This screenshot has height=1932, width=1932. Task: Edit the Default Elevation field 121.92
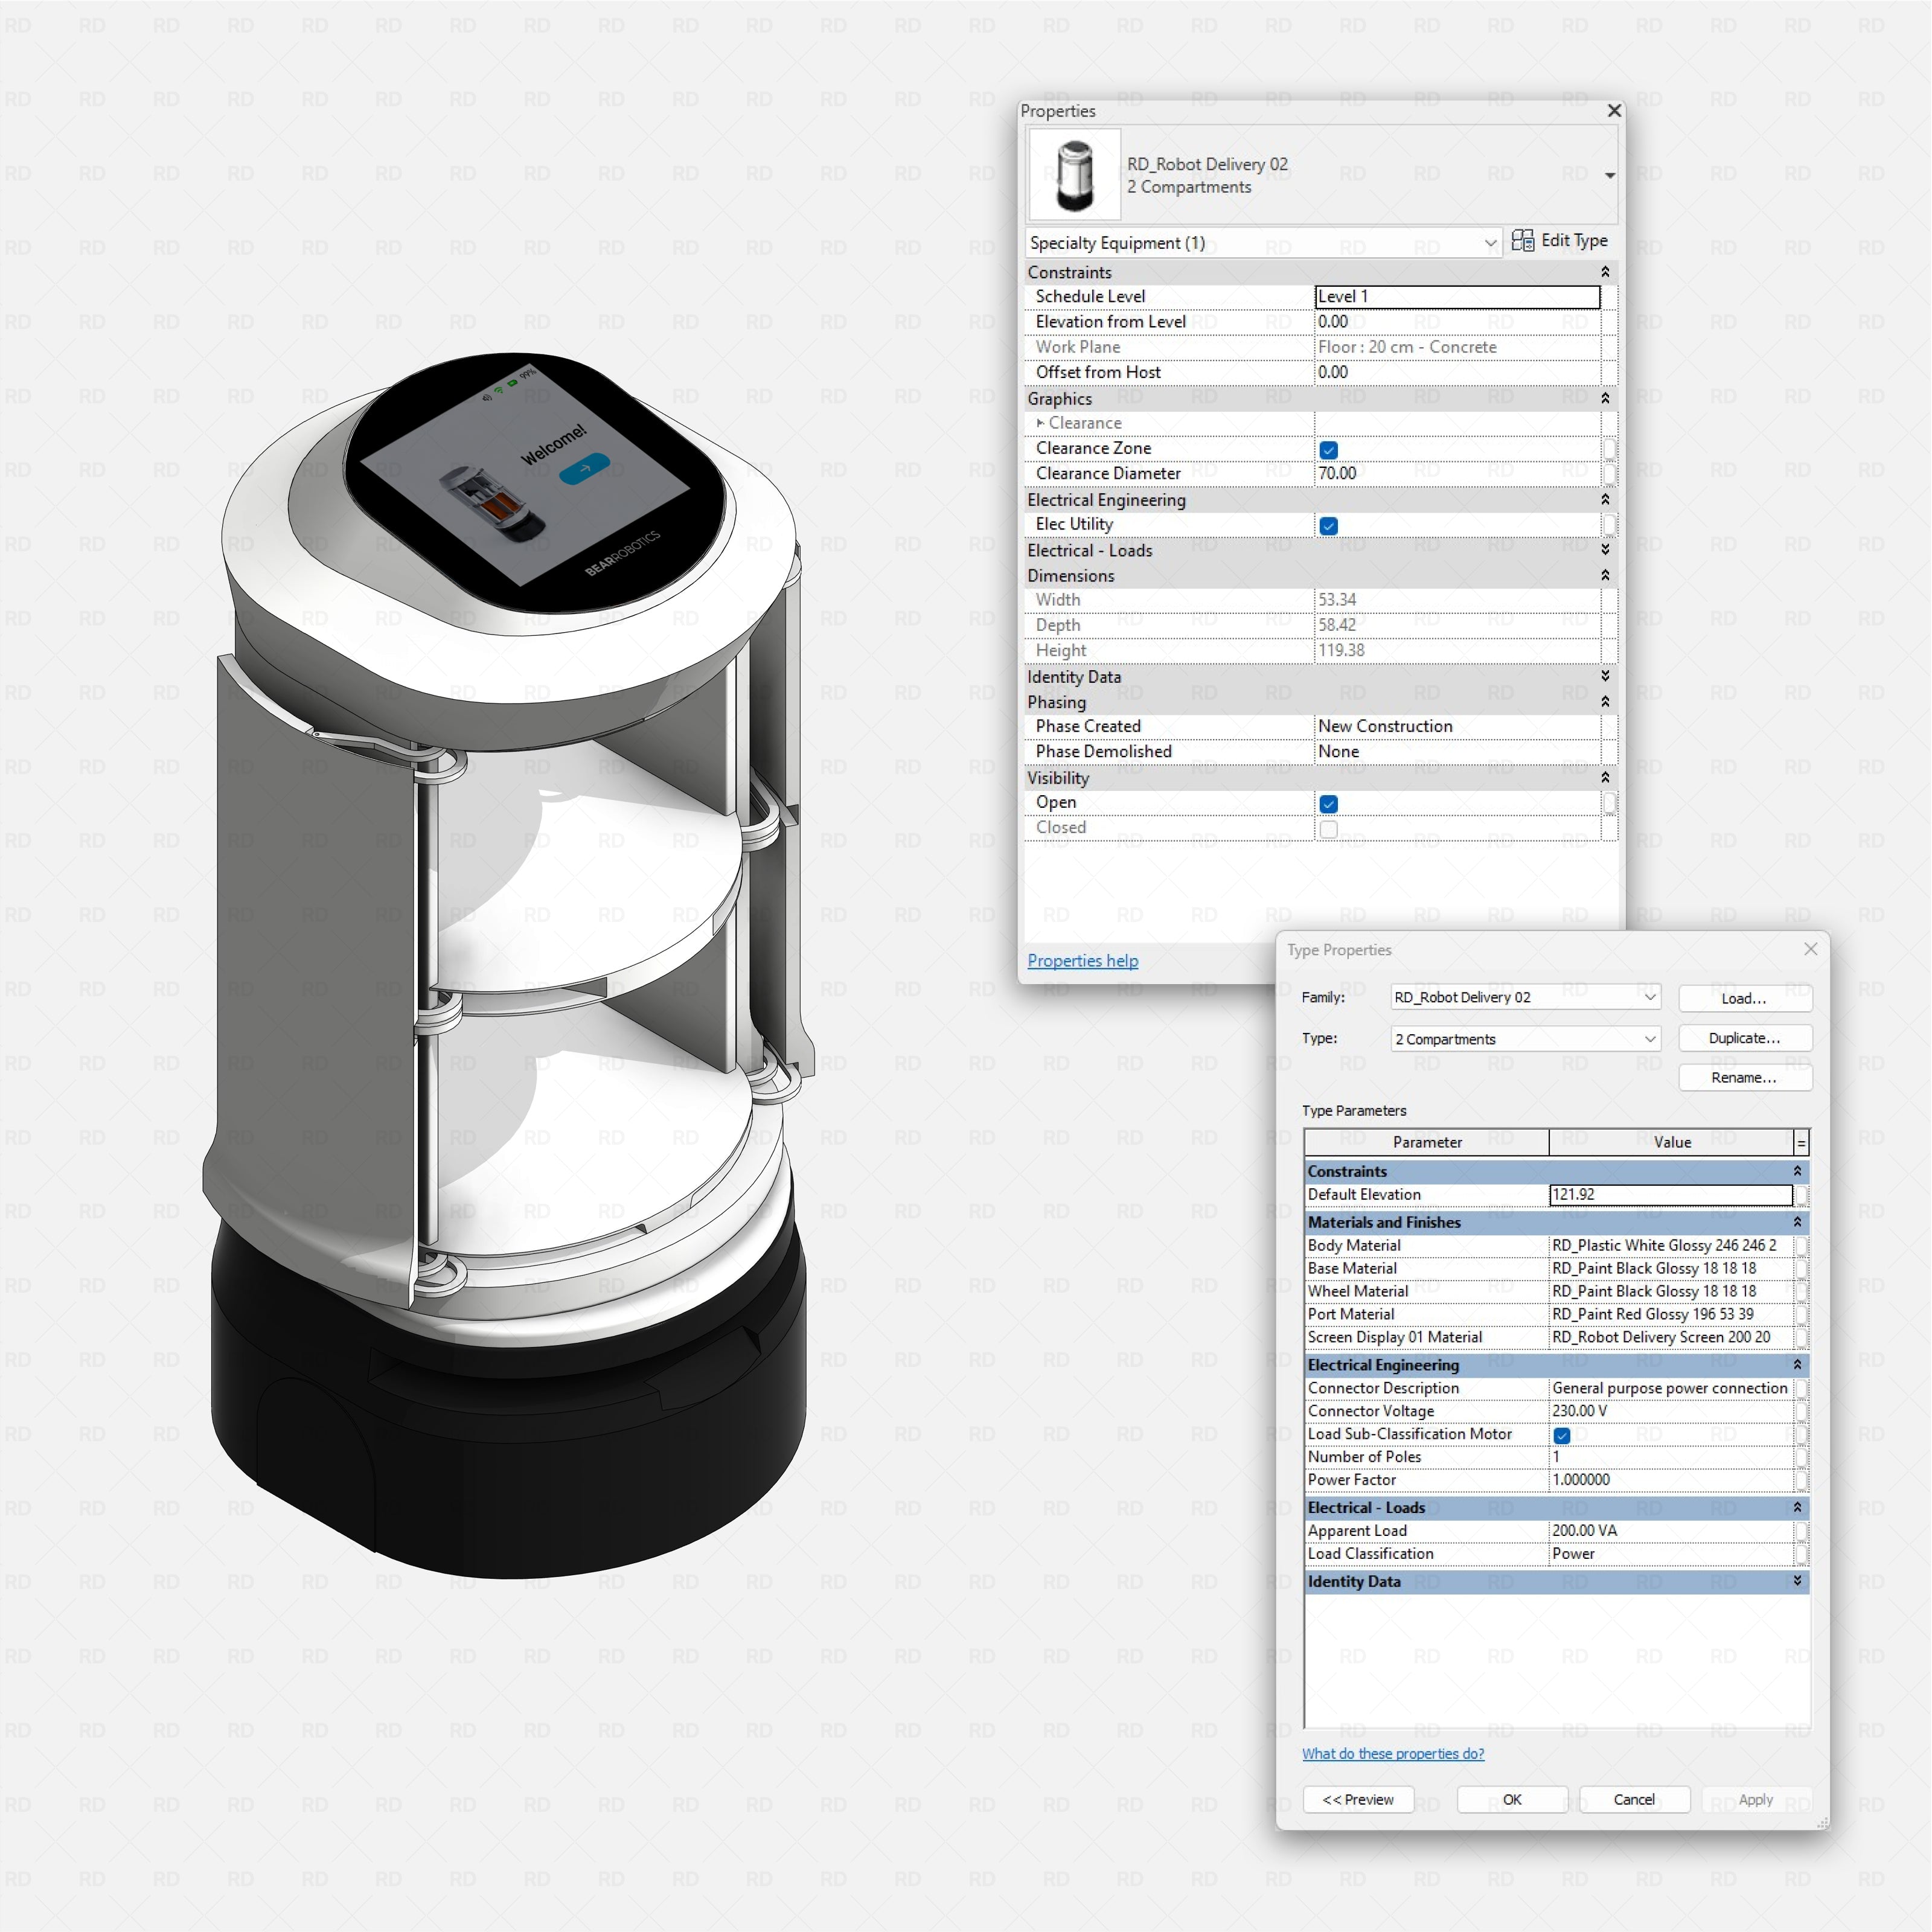point(1671,1195)
